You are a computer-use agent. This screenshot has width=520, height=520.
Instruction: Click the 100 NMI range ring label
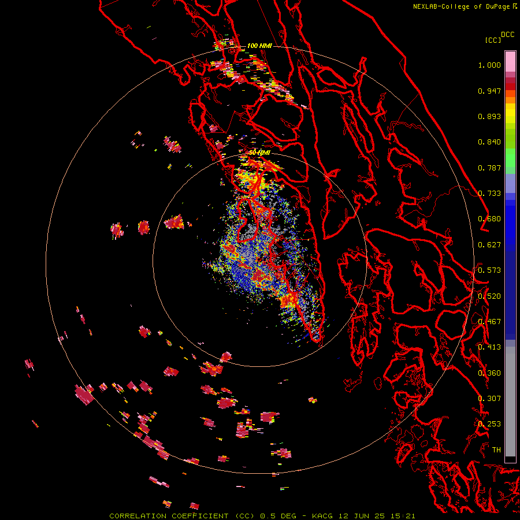coord(259,46)
